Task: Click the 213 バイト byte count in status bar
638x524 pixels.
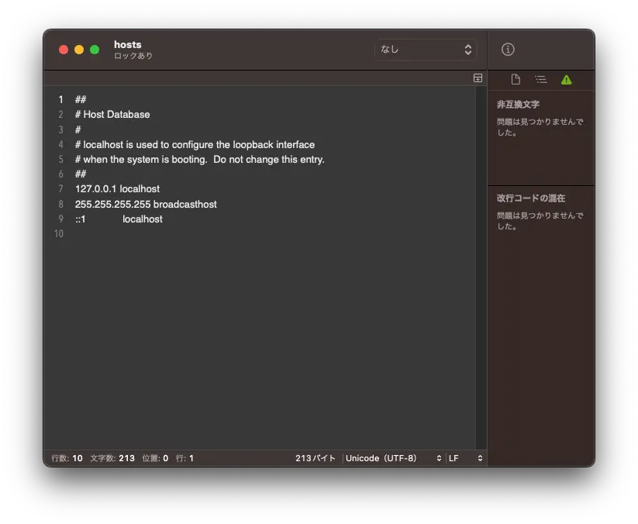Action: pyautogui.click(x=316, y=458)
